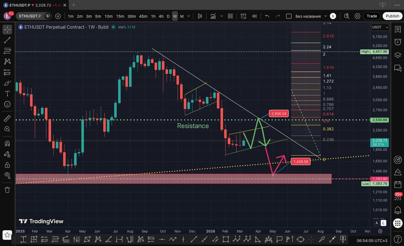
Task: Select the D daily timeframe
Action: [168, 16]
